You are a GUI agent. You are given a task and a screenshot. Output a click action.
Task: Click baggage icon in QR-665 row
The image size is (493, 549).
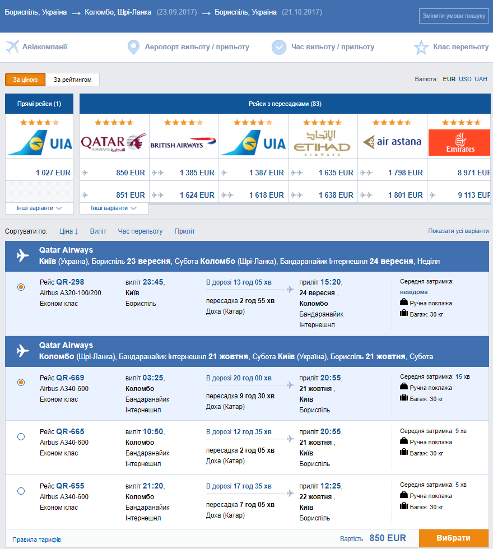404,452
